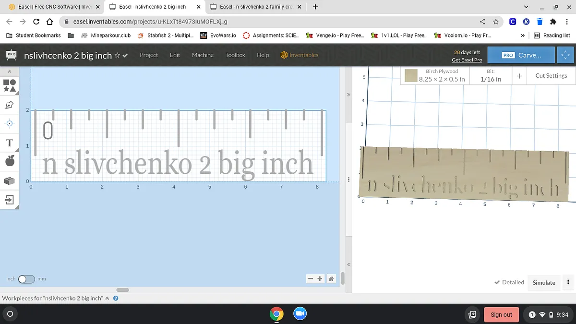Viewport: 576px width, 324px height.
Task: Toggle units between inch and mm
Action: tap(26, 279)
